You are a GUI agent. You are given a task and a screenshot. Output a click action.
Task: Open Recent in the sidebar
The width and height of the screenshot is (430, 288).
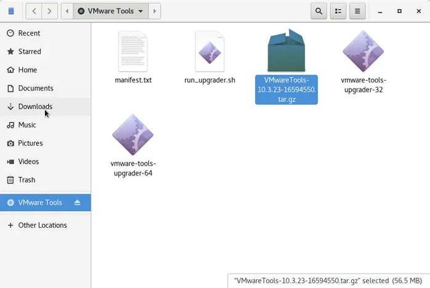coord(45,33)
